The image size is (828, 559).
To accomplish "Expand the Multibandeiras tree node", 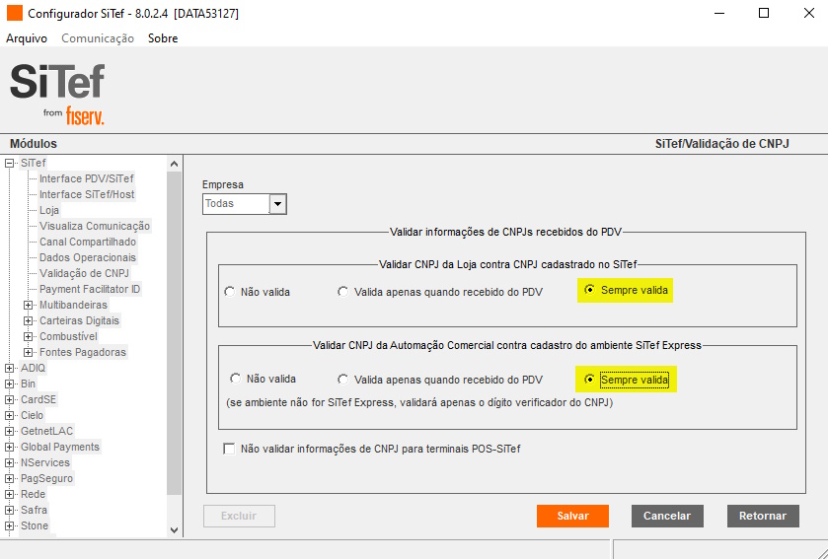I will pyautogui.click(x=28, y=306).
